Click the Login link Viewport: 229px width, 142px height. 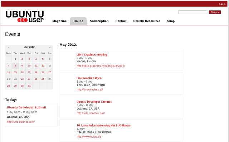222,4
